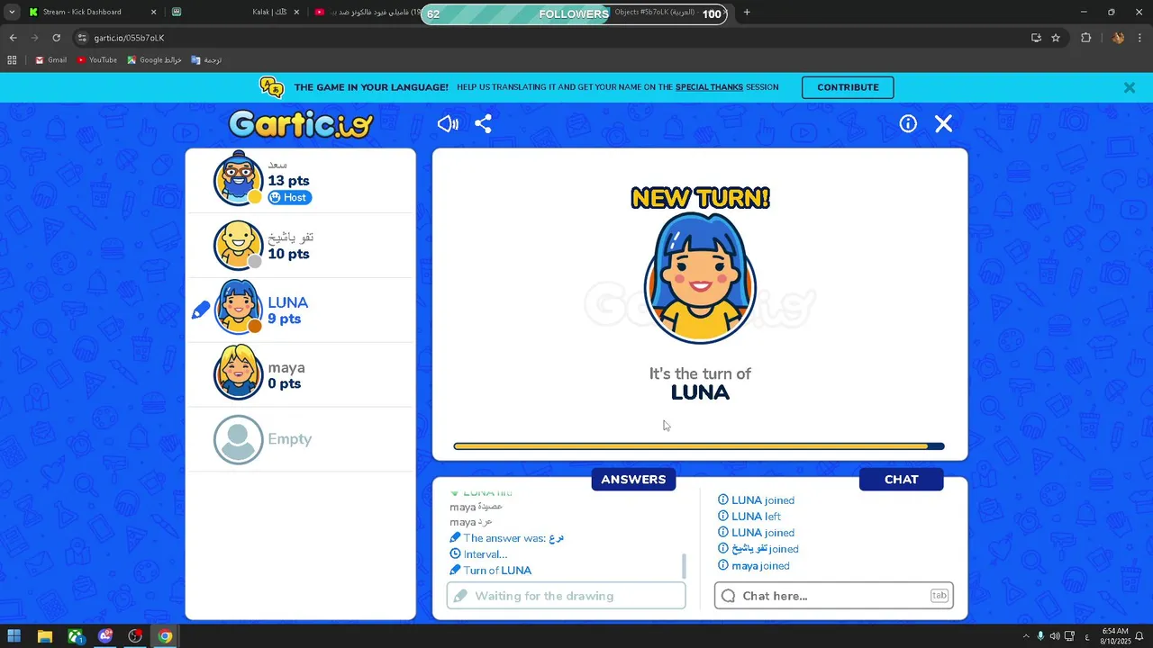
Task: Click the pencil icon beside LUNA
Action: 201,310
